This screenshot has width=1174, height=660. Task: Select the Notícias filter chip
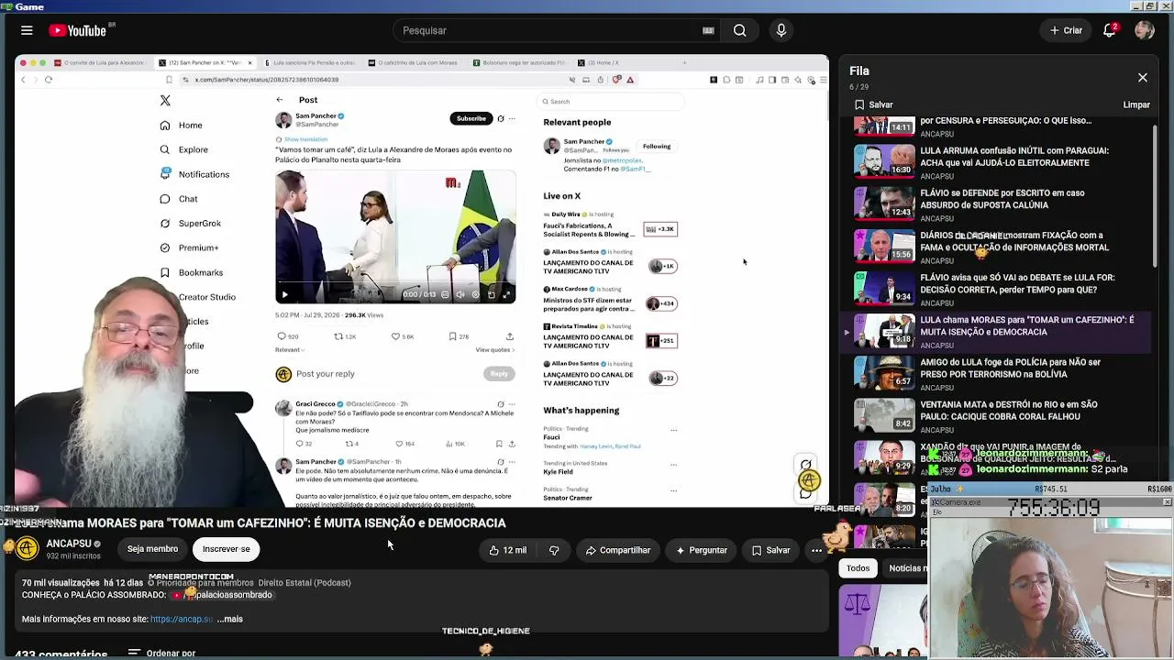(908, 568)
